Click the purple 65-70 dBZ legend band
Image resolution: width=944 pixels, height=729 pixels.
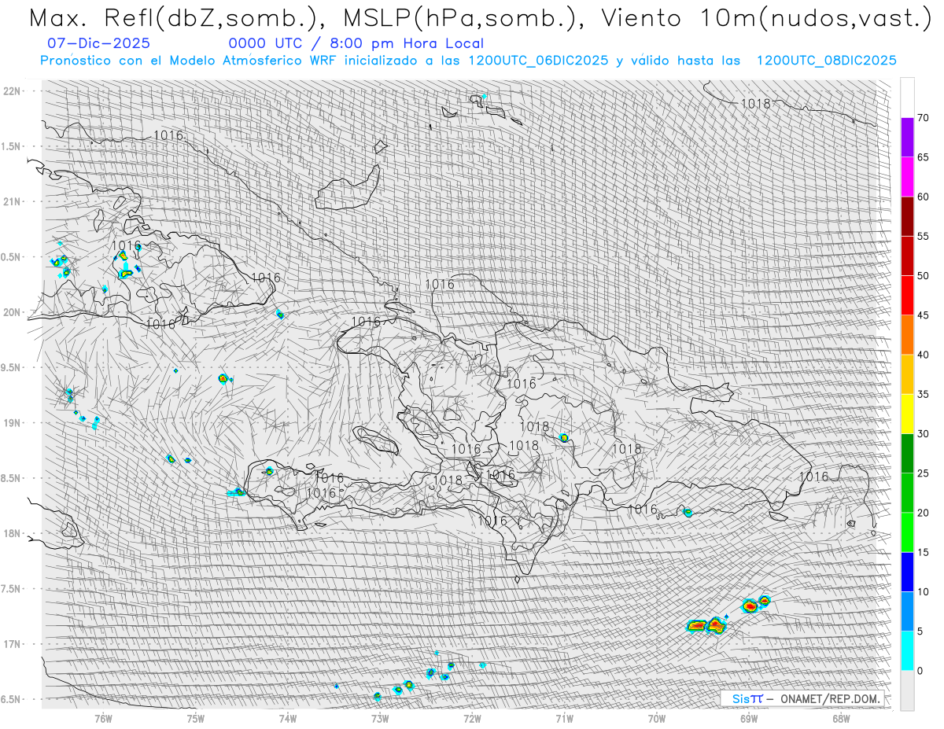point(907,138)
